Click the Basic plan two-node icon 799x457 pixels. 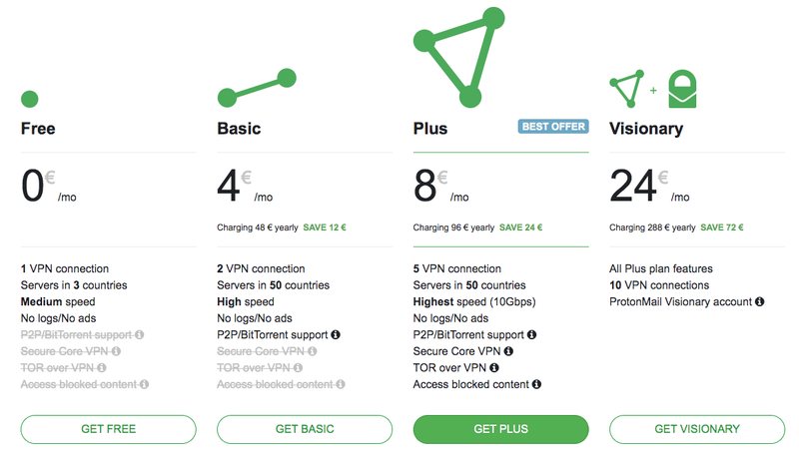pos(257,88)
